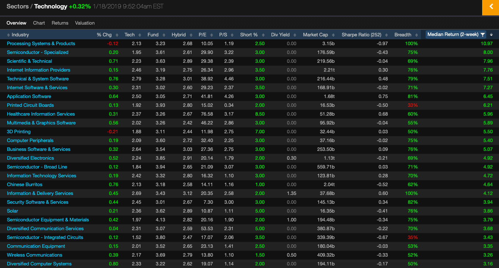The height and width of the screenshot is (268, 499).
Task: Select Computer Peripherals industry link
Action: [30, 140]
